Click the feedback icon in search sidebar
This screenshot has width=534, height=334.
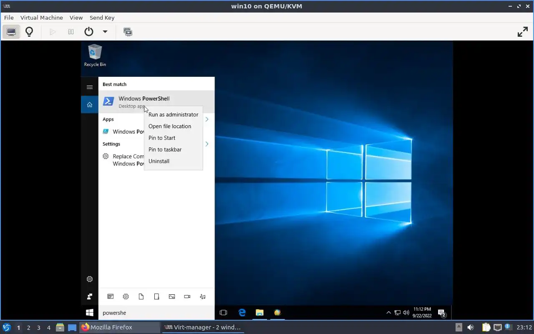coord(89,296)
